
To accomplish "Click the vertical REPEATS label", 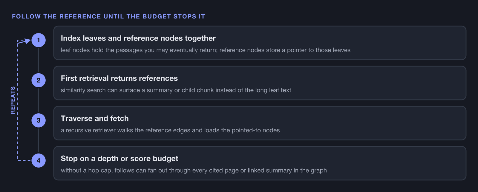I will tap(13, 100).
